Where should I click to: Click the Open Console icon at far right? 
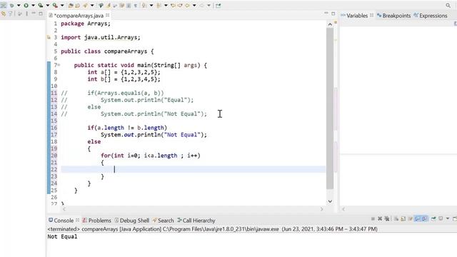pyautogui.click(x=455, y=218)
